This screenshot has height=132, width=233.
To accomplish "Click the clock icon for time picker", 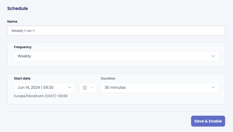I will (85, 88).
